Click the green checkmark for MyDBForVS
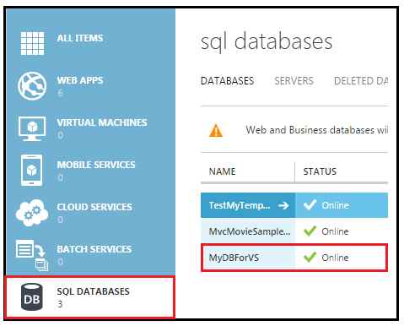Image resolution: width=404 pixels, height=326 pixels. coord(310,257)
